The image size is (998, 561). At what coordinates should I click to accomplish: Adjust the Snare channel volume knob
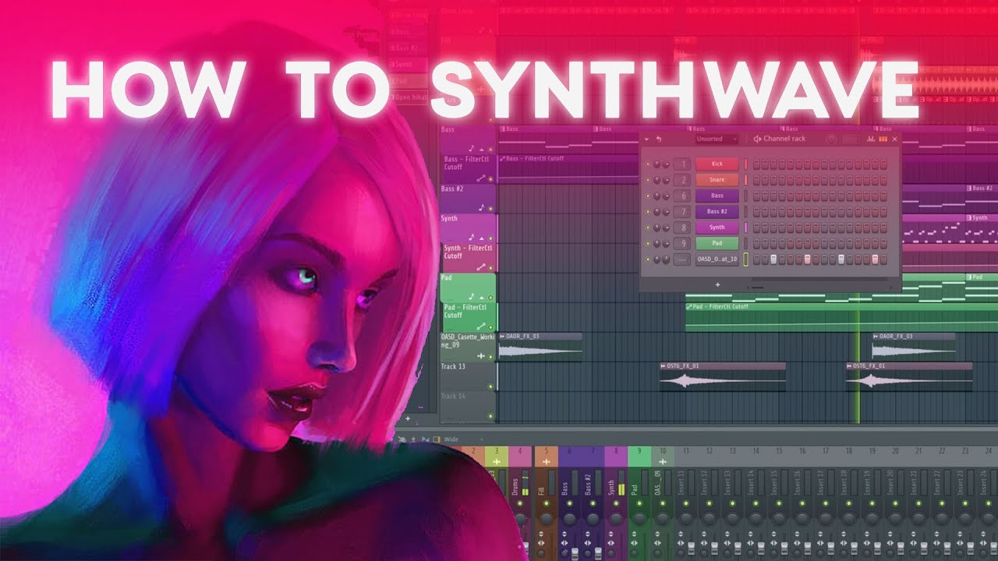(666, 180)
